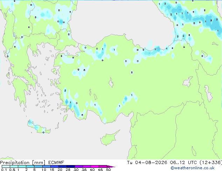
Task: Click the '(12+336)' forecast offset text
Action: 211,163
